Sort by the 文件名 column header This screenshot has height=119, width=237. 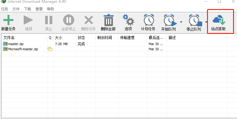click(24, 38)
